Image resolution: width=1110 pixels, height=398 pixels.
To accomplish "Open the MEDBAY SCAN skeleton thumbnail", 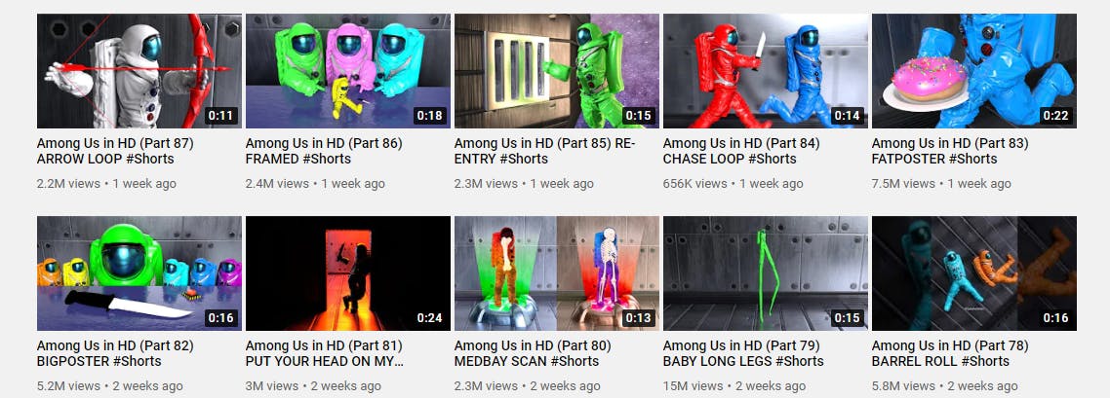I will click(x=556, y=273).
